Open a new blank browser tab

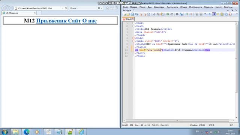39,13
